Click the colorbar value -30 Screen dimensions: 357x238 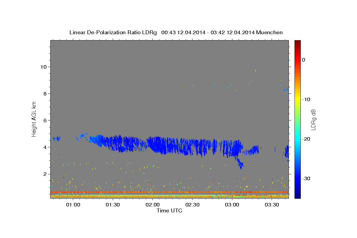[x=306, y=178]
